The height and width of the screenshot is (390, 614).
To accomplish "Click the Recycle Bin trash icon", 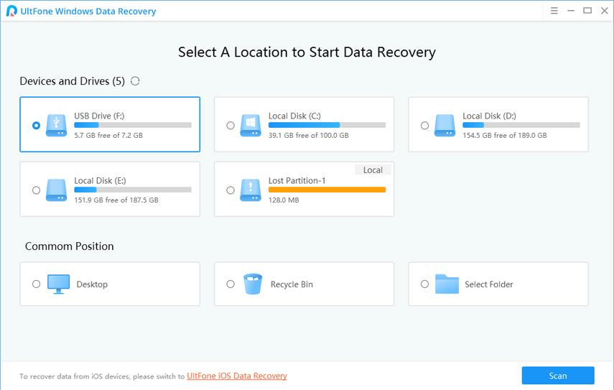I will (x=253, y=284).
